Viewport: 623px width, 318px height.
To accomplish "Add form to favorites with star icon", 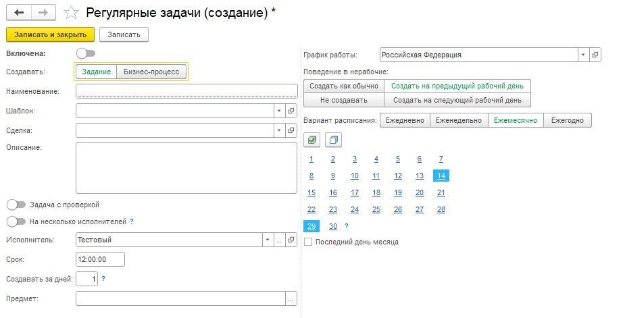I will pos(71,13).
